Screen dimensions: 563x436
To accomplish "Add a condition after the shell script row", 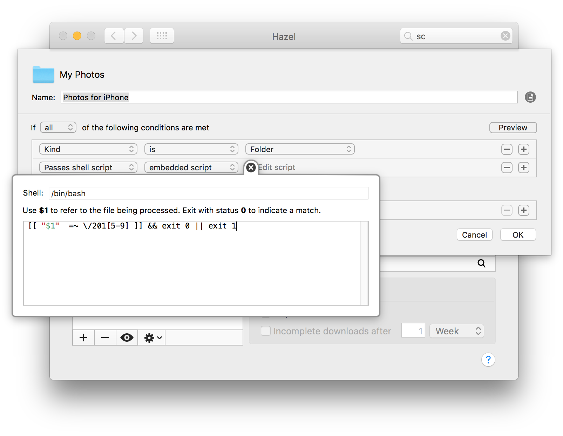I will coord(523,168).
